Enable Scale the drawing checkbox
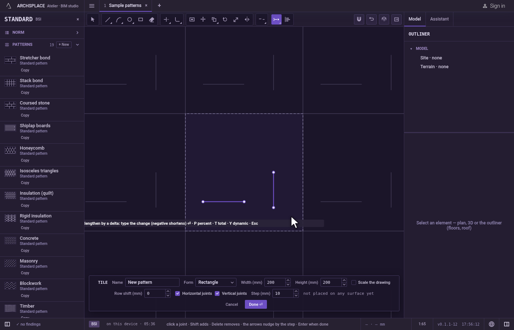 354,282
